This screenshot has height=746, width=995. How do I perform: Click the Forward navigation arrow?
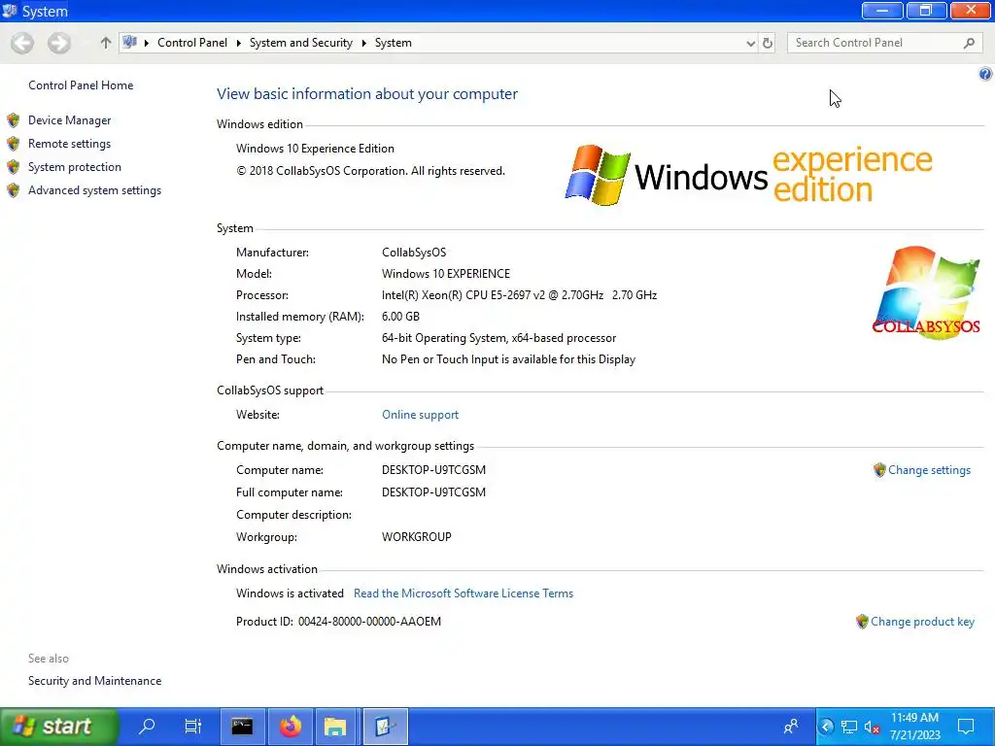(59, 43)
